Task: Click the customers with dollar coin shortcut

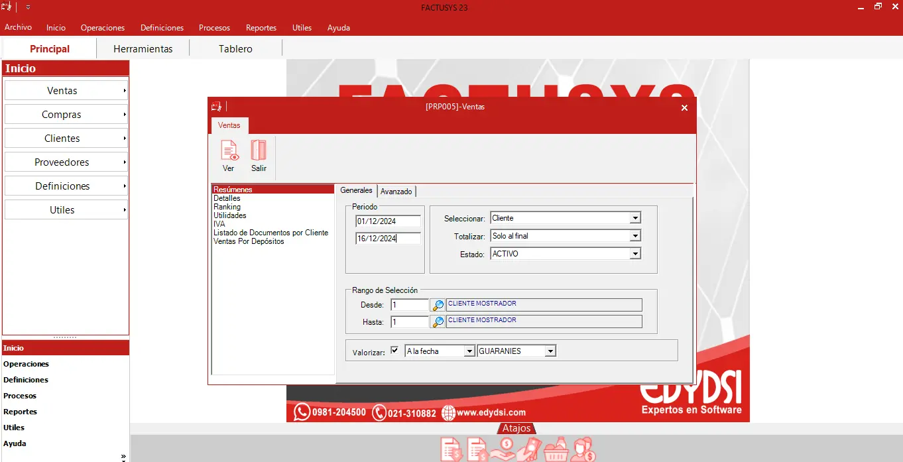Action: (583, 449)
